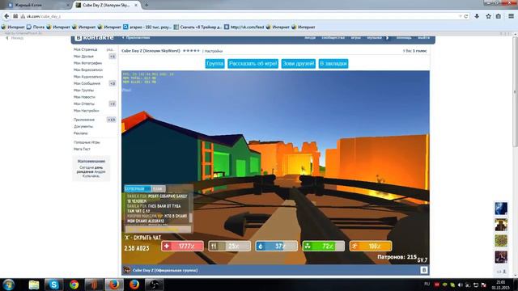Open 'Мои Аудиозаписи' in the sidebar
The height and width of the screenshot is (291, 518).
(x=88, y=77)
